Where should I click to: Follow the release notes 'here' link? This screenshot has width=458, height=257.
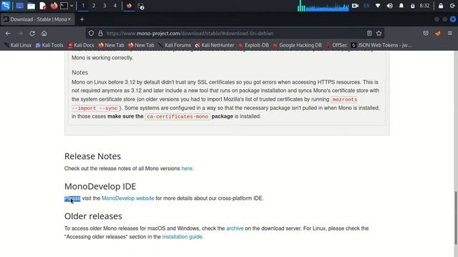pyautogui.click(x=187, y=168)
